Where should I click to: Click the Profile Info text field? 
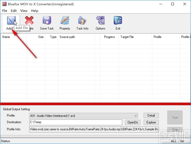pos(94,129)
